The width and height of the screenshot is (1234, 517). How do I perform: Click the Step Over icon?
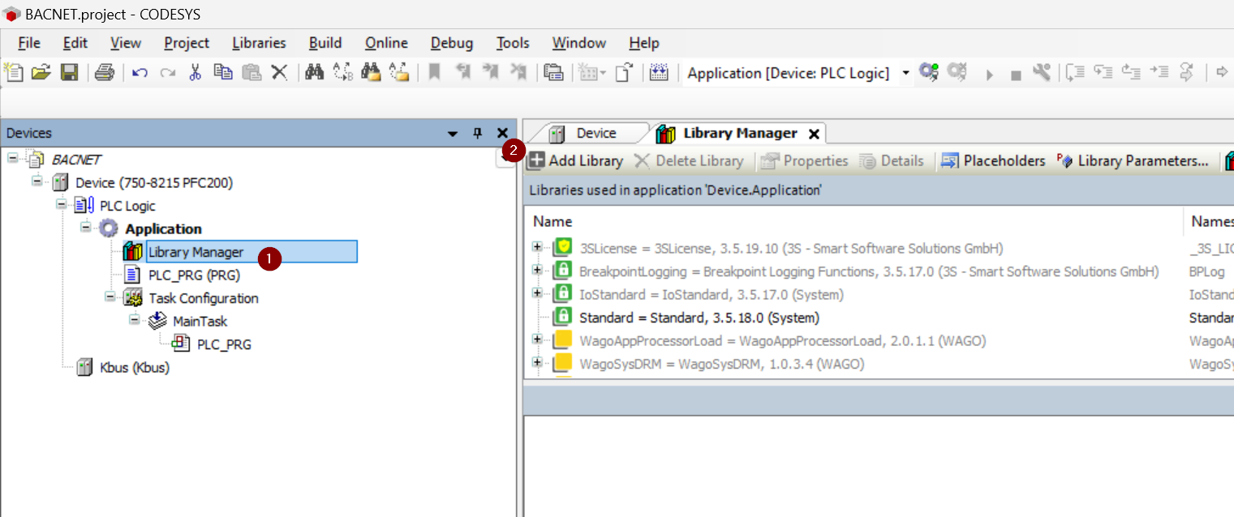pos(1075,73)
